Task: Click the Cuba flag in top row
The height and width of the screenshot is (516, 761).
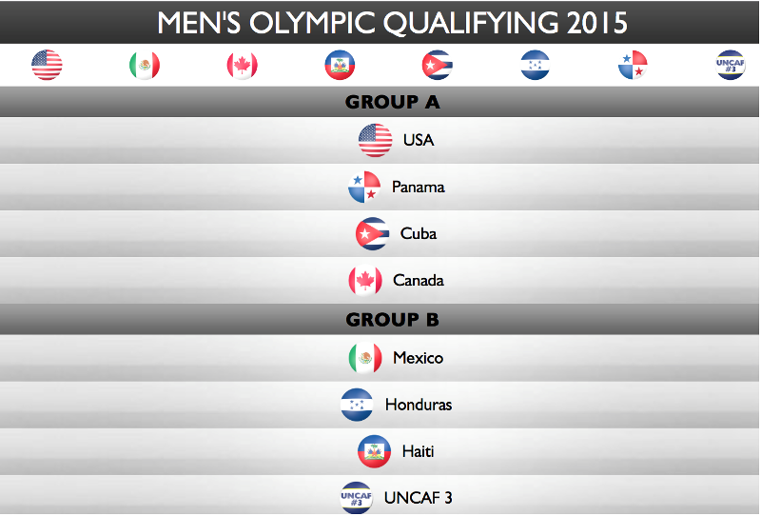Action: 438,65
